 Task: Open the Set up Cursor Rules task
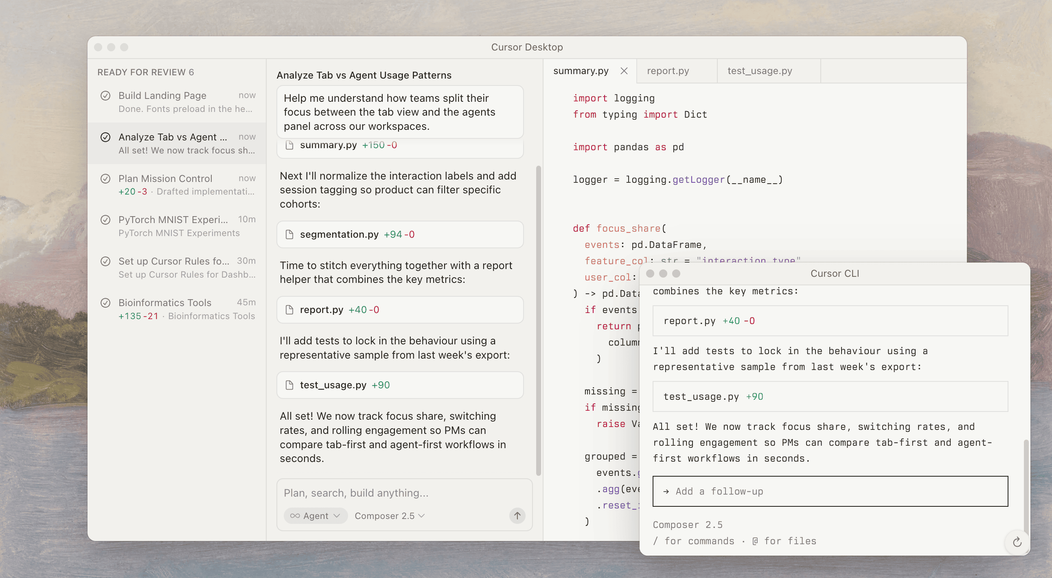coord(177,268)
